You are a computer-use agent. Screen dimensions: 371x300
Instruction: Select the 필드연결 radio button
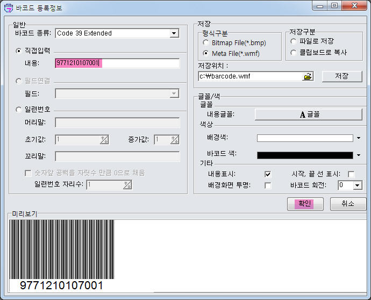(18, 81)
